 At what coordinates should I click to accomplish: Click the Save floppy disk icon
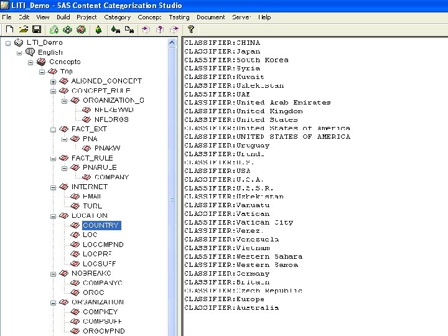tap(37, 29)
